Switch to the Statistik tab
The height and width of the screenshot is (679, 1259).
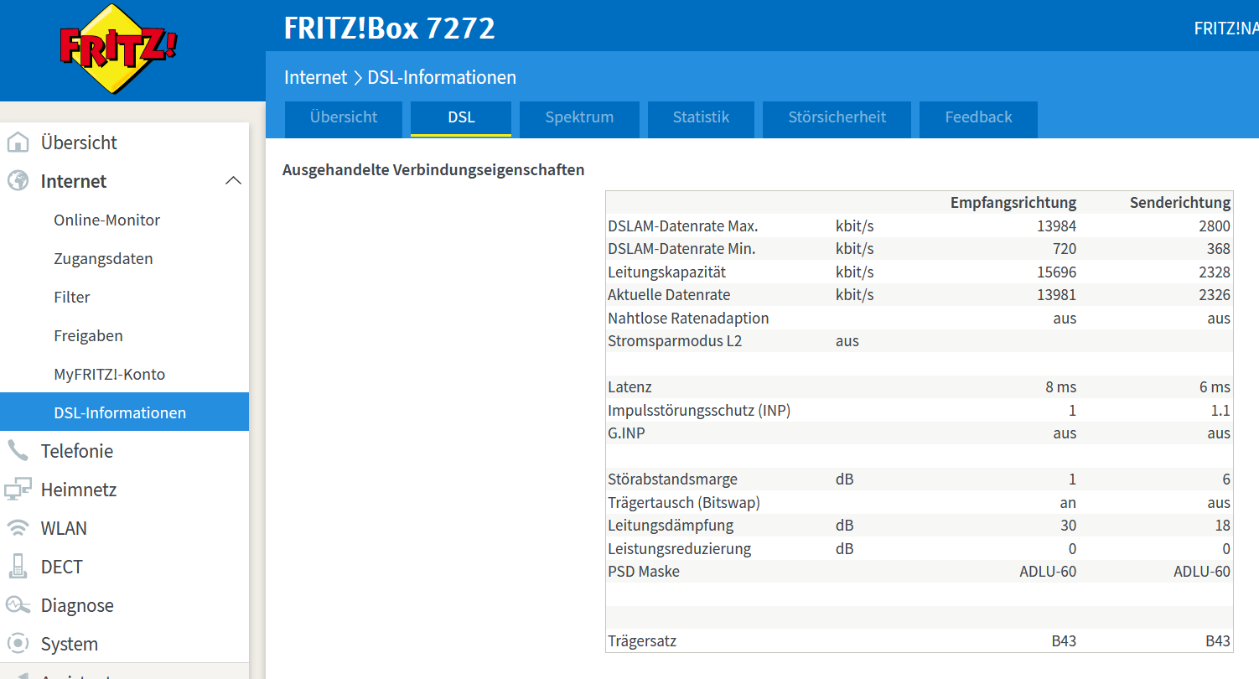(x=701, y=118)
